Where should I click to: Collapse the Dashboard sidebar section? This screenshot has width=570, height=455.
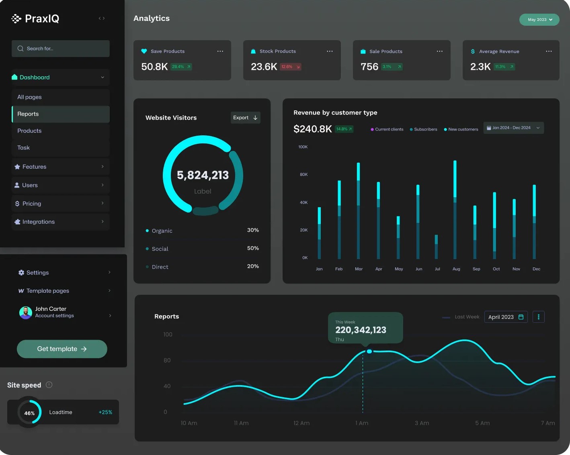point(59,77)
